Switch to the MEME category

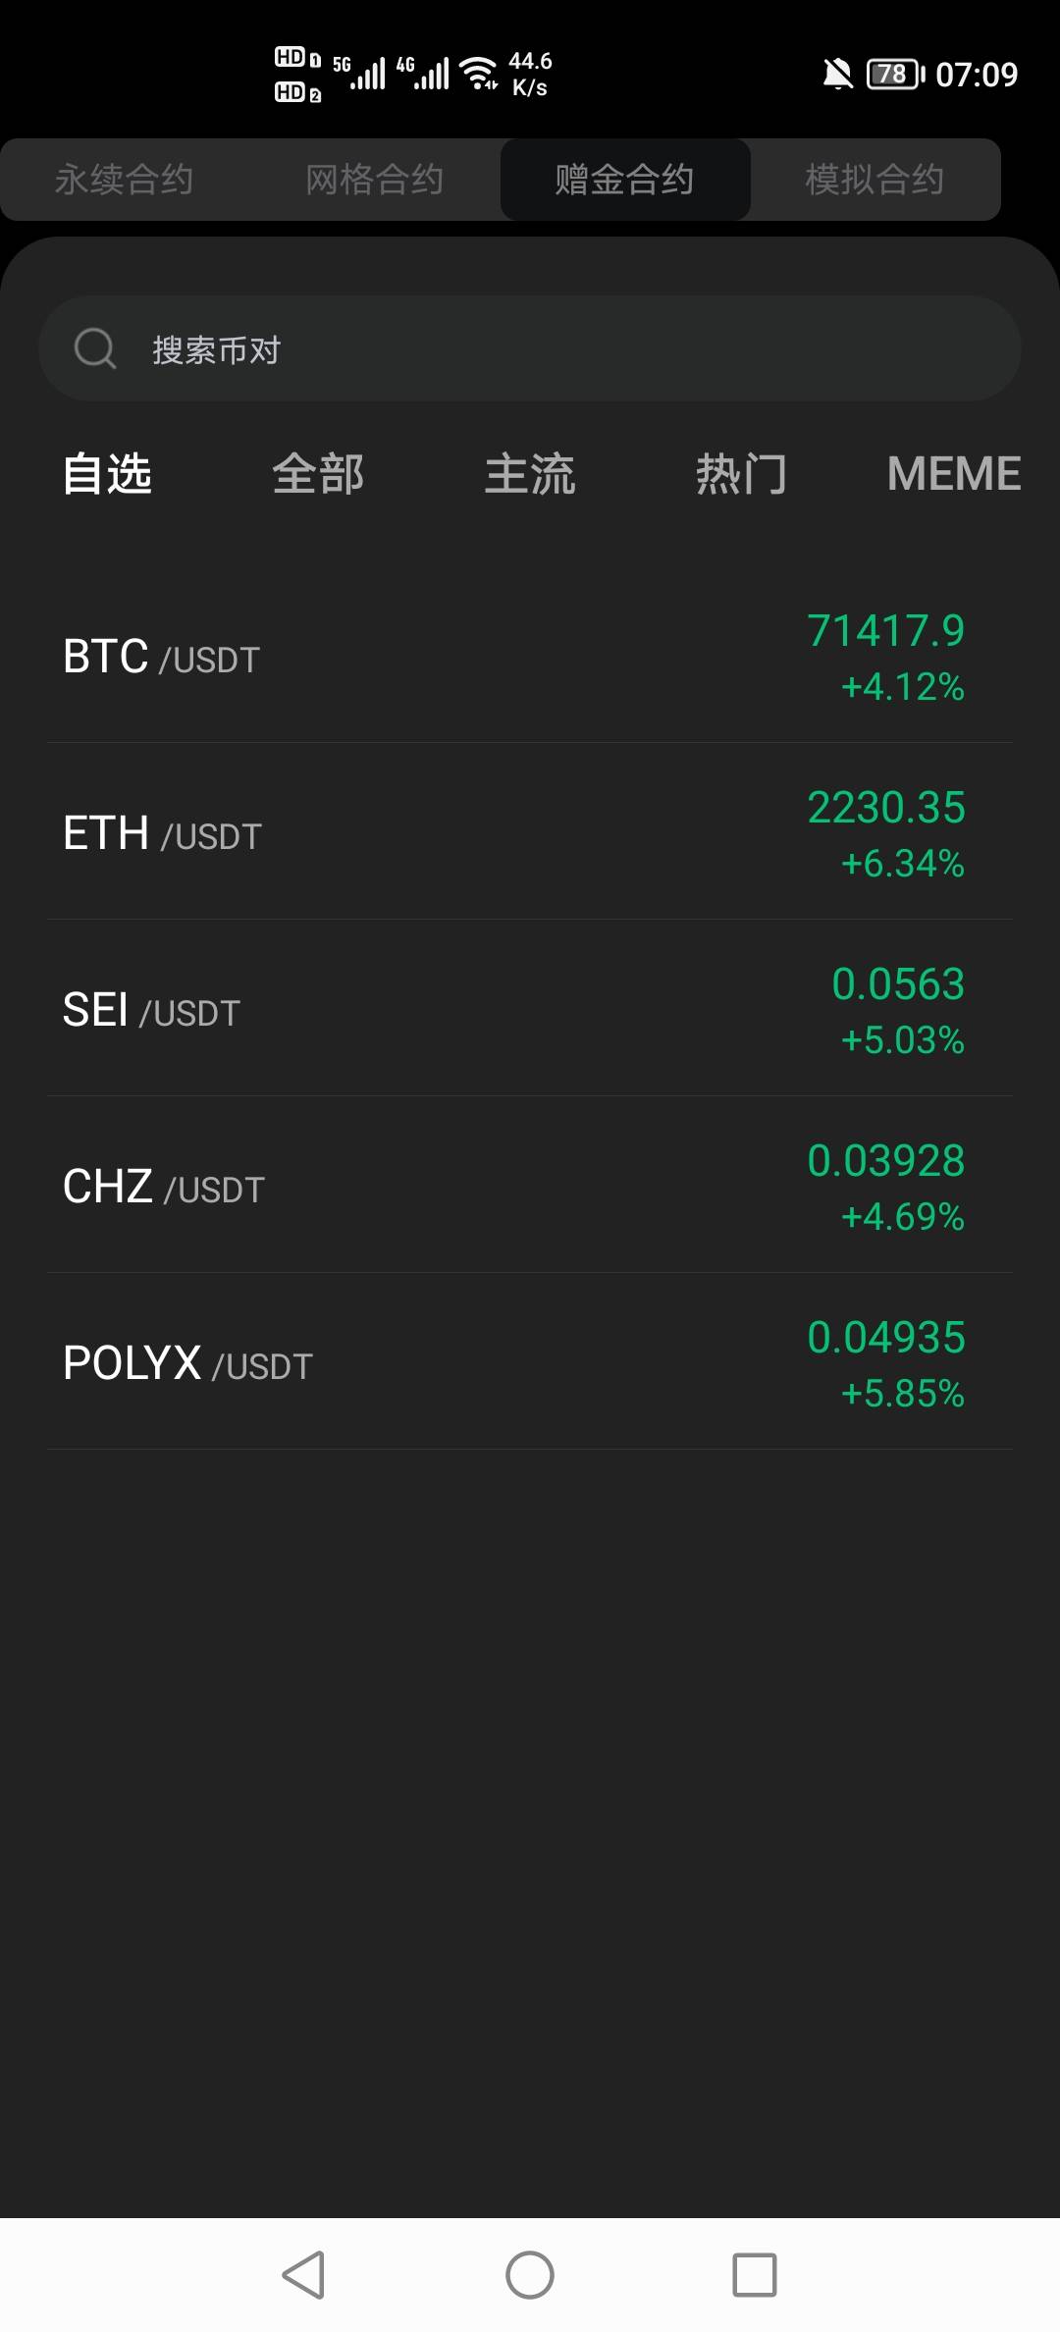click(x=953, y=474)
